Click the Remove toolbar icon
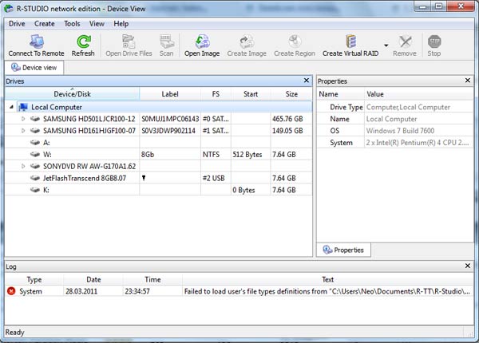Image resolution: width=479 pixels, height=343 pixels. point(405,41)
